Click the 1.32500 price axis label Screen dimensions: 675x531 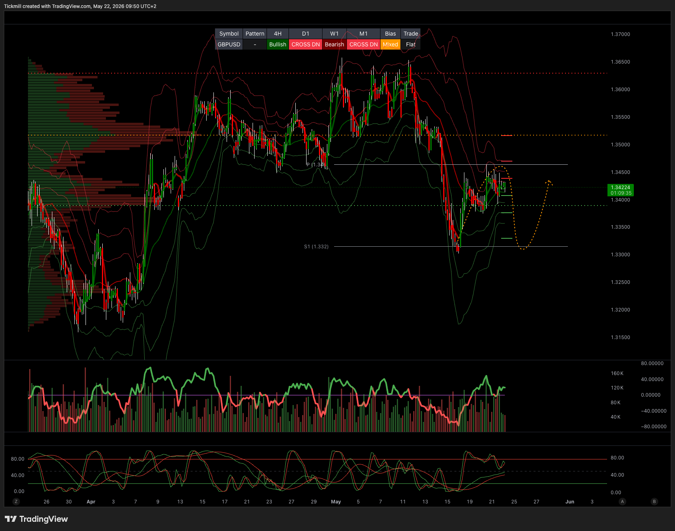pos(620,282)
